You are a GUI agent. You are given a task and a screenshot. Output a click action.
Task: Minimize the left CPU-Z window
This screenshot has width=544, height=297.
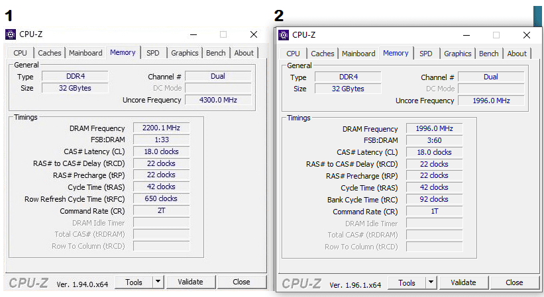(193, 34)
